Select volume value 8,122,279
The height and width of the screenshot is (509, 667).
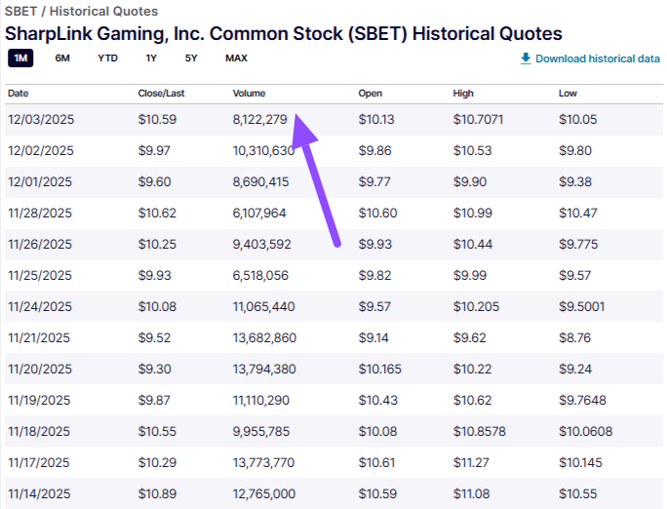click(x=260, y=120)
